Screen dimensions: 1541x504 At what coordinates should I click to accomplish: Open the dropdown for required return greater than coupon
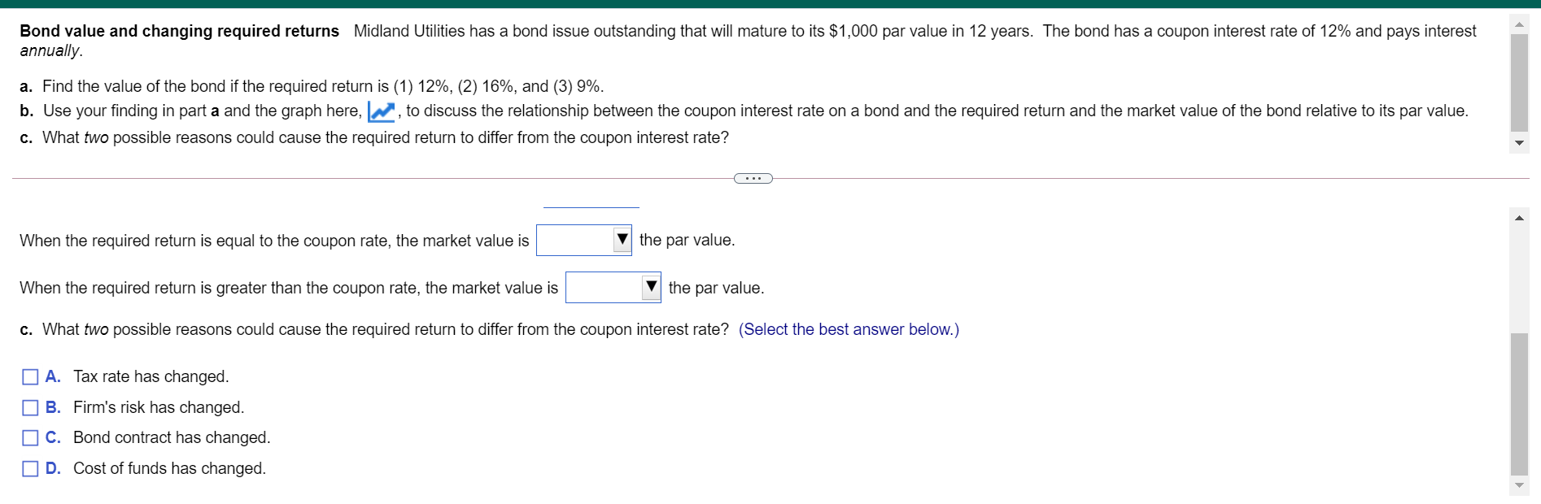[613, 288]
